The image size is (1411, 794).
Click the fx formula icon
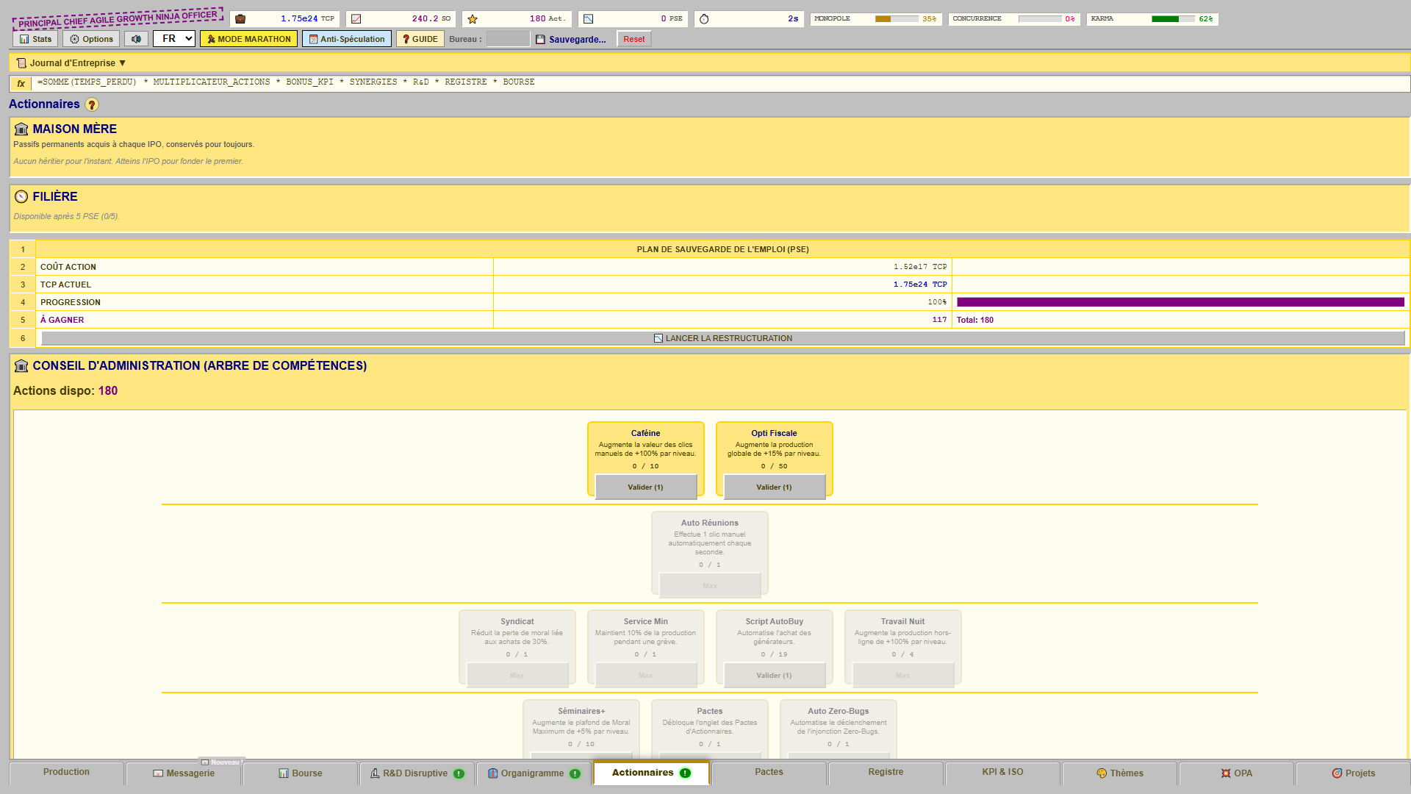point(21,84)
